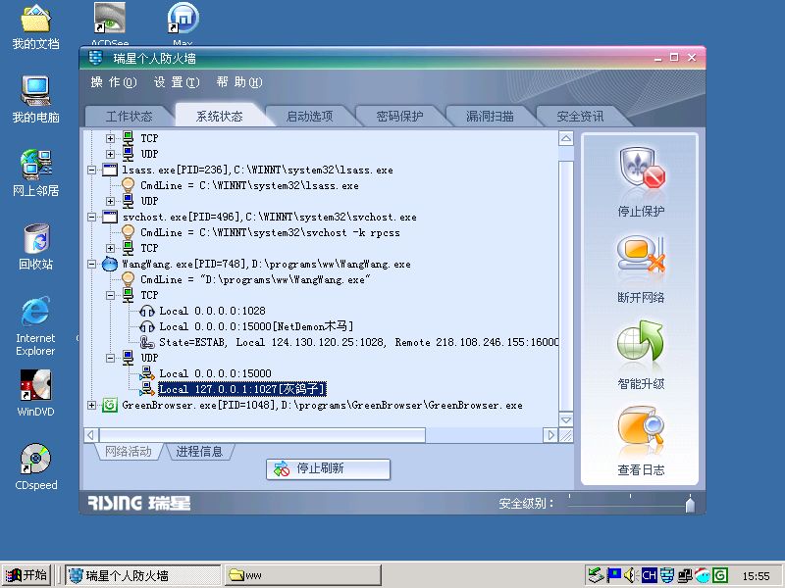Click the vertical scrollbar down arrow

[566, 419]
